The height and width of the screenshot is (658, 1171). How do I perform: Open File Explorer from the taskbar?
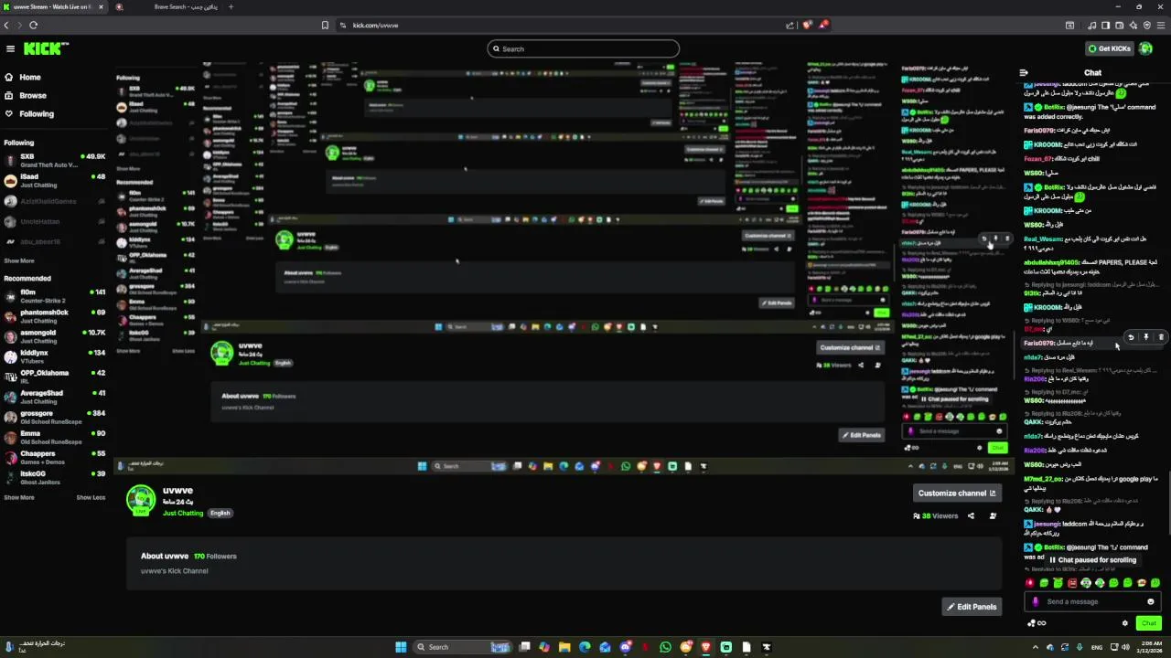coord(564,647)
